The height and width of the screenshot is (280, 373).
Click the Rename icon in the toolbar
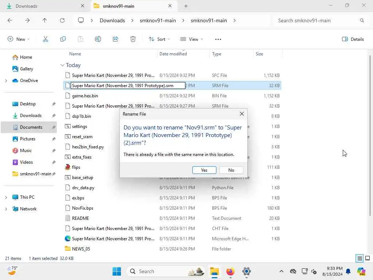[98, 39]
